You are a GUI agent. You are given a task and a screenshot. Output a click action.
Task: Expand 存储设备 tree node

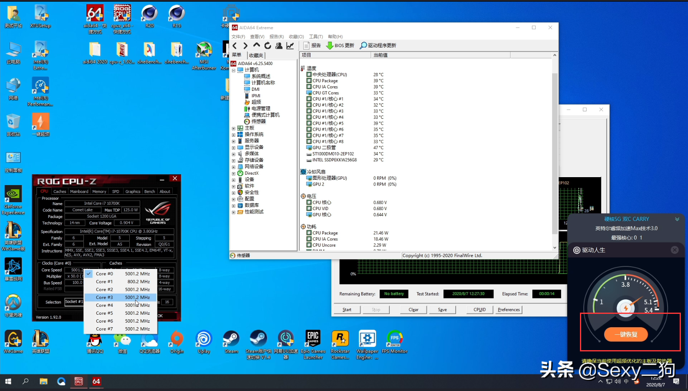[234, 160]
